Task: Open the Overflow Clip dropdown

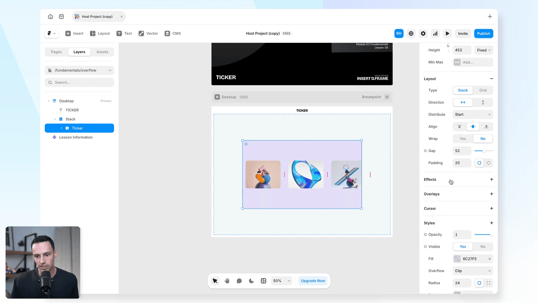Action: pos(473,271)
